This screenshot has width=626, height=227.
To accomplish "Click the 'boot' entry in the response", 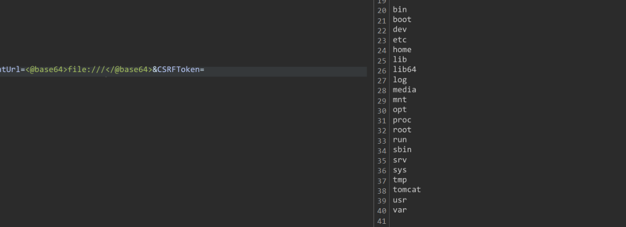I will [x=402, y=20].
